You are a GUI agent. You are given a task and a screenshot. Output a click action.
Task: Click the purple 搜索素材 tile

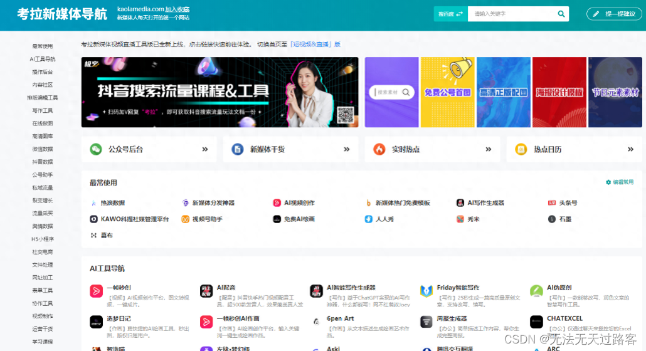(x=391, y=92)
